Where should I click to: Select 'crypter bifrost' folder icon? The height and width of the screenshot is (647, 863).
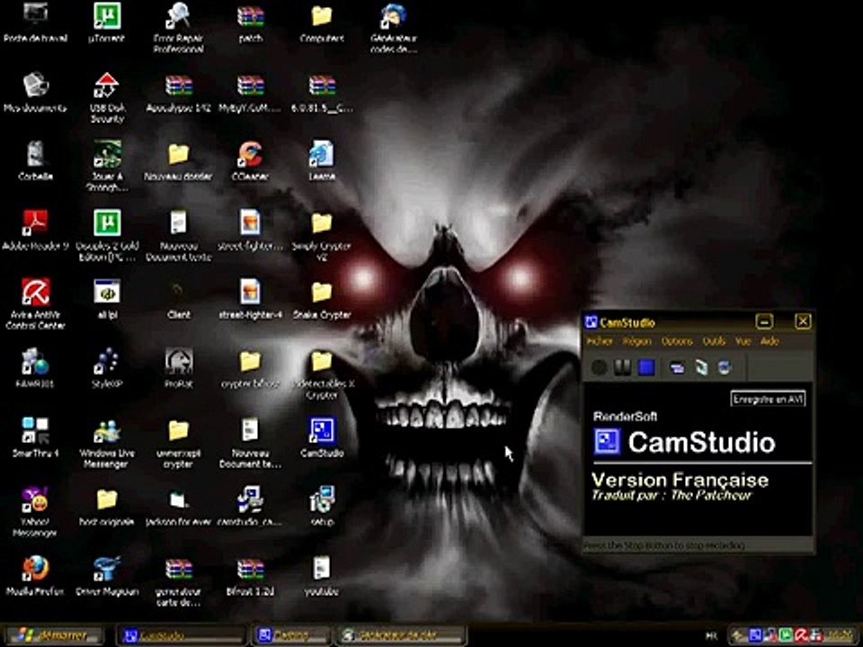tap(251, 368)
